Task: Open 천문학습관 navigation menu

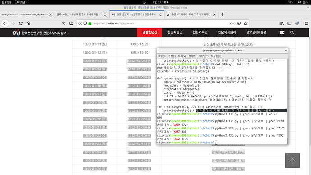Action: click(175, 32)
